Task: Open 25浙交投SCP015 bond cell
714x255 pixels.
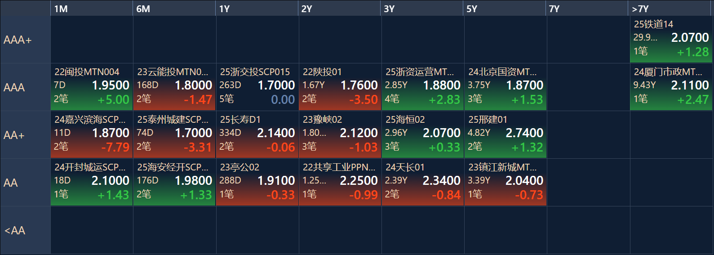Action: point(257,87)
